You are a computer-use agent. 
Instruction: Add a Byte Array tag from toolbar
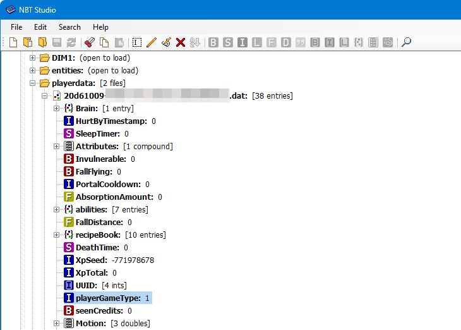[315, 42]
